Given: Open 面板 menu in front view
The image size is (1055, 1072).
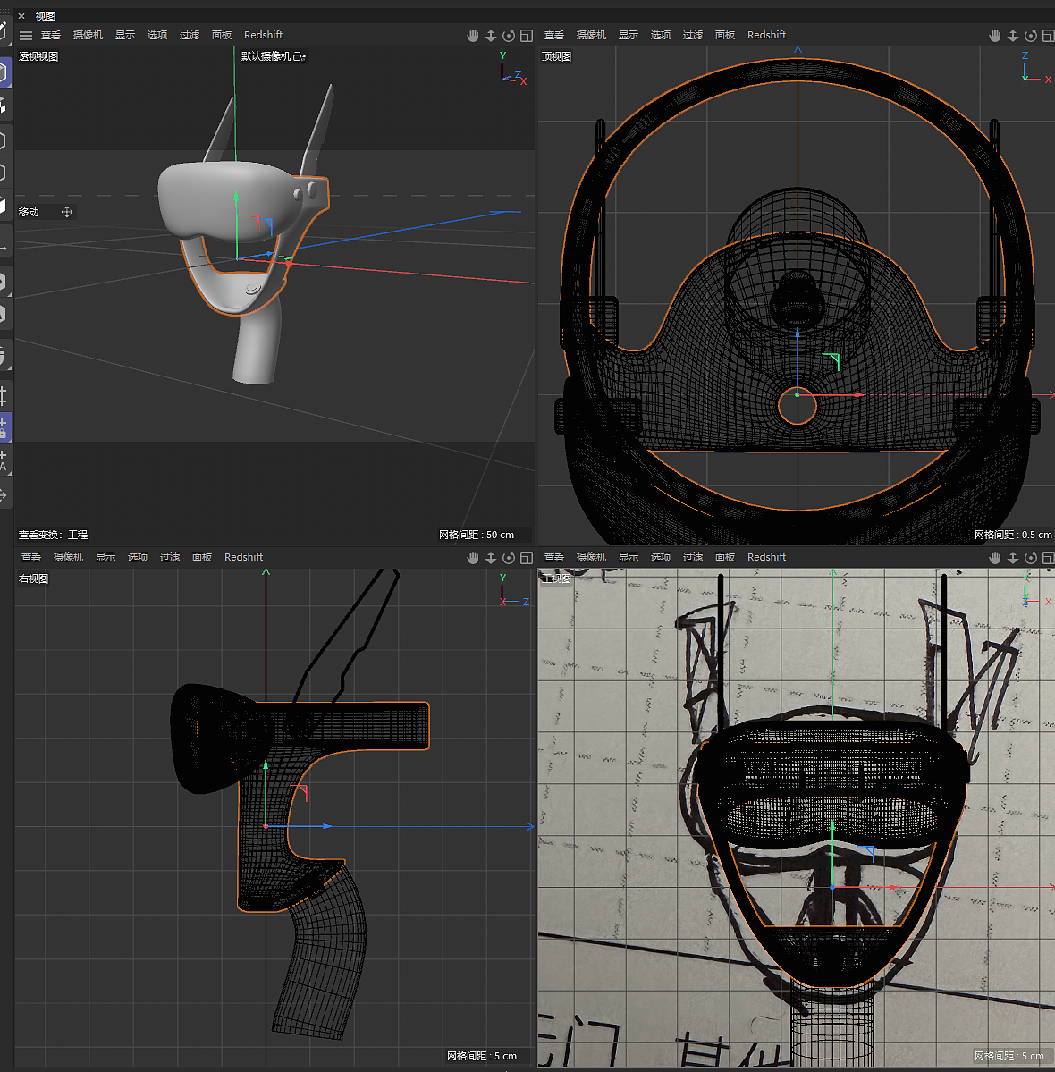Looking at the screenshot, I should [x=725, y=557].
